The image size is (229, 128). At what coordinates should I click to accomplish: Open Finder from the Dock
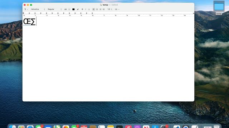13,127
